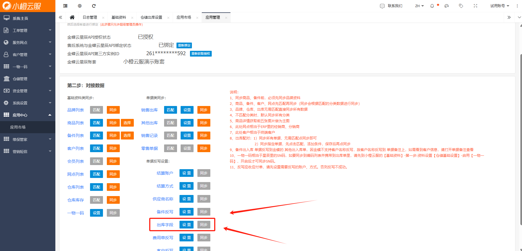Expand 一物一码 sidebar menu
Image resolution: width=522 pixels, height=251 pixels.
(28, 66)
